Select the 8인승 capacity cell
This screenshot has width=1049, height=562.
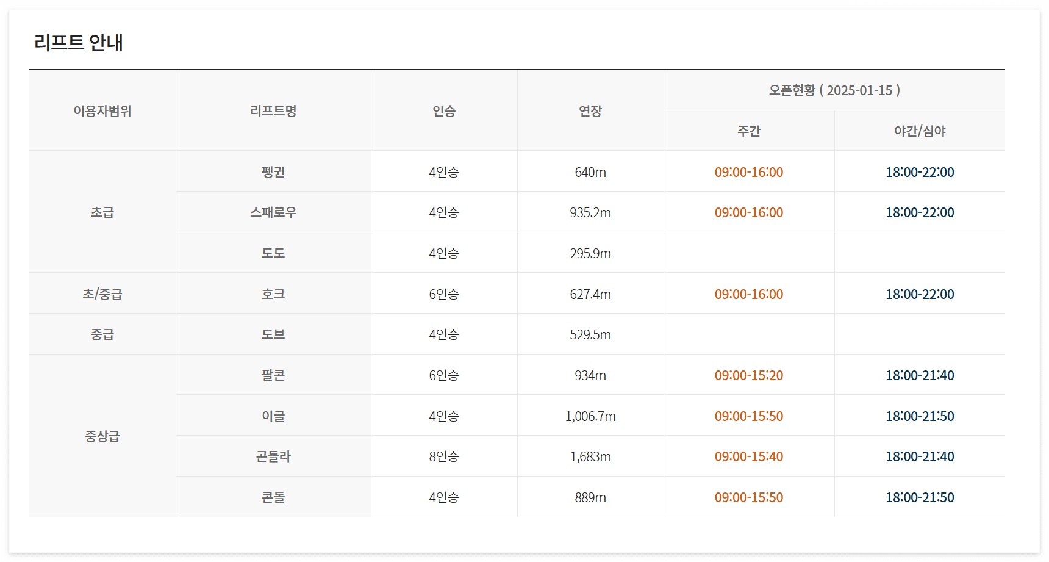point(443,456)
